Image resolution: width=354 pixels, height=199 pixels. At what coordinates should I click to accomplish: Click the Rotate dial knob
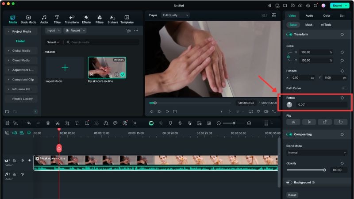289,105
